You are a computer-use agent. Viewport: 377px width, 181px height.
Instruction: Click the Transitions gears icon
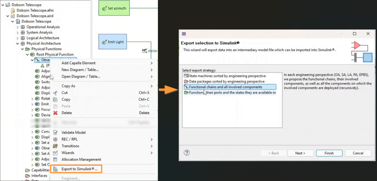click(x=55, y=146)
